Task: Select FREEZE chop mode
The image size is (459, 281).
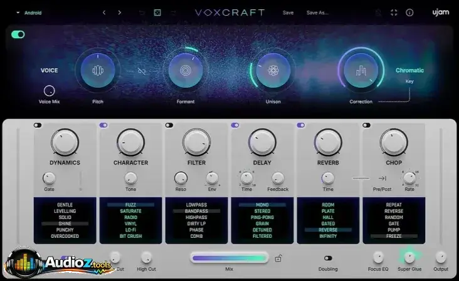Action: (394, 236)
